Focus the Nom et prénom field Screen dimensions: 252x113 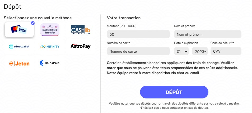pos(208,34)
